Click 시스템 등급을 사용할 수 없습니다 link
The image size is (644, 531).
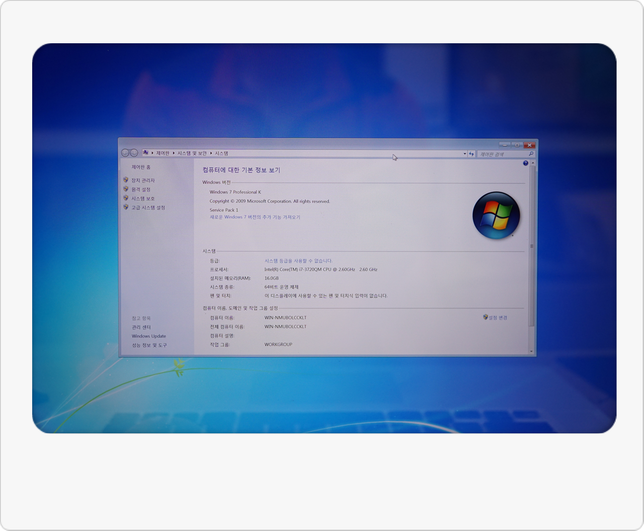(298, 261)
